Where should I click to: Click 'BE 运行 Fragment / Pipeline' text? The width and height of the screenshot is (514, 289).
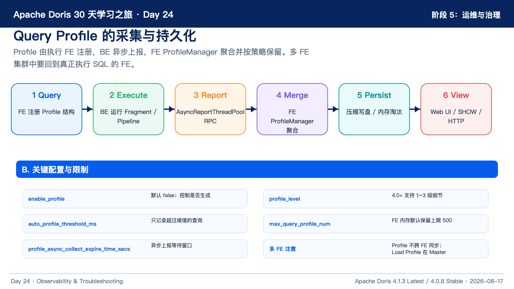click(128, 117)
